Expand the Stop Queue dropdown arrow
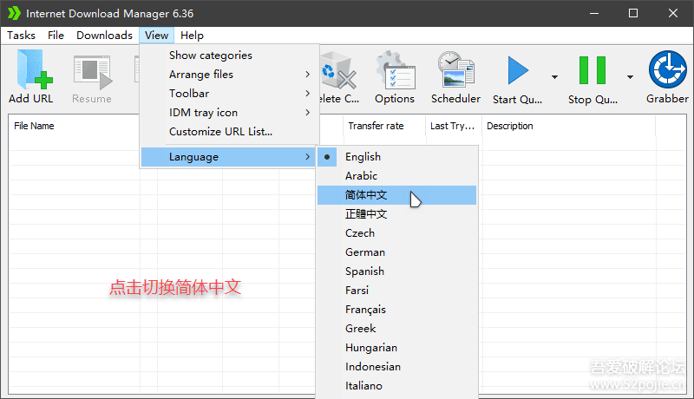The width and height of the screenshot is (694, 399). tap(630, 77)
